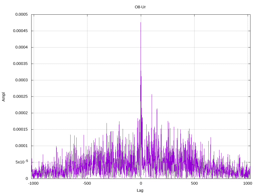
Task: Click the 0.0002 y-axis tick label
Action: (22, 113)
